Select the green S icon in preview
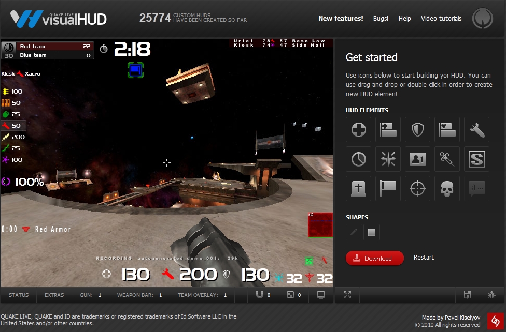 [309, 261]
